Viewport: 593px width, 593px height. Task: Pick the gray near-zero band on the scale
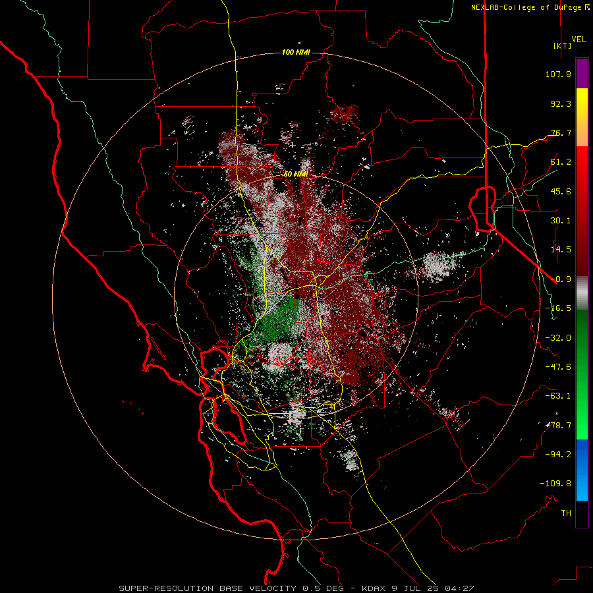click(x=582, y=293)
